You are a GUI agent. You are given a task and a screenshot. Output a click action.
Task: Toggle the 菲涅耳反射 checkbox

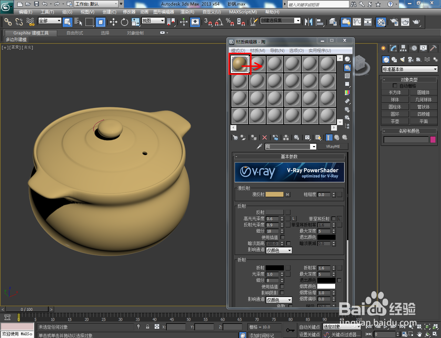point(334,219)
